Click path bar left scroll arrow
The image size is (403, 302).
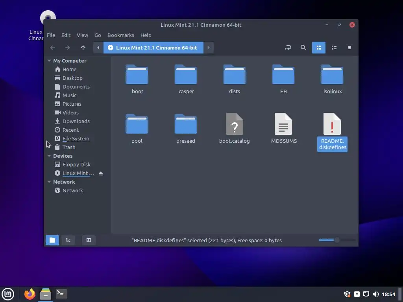click(x=98, y=48)
